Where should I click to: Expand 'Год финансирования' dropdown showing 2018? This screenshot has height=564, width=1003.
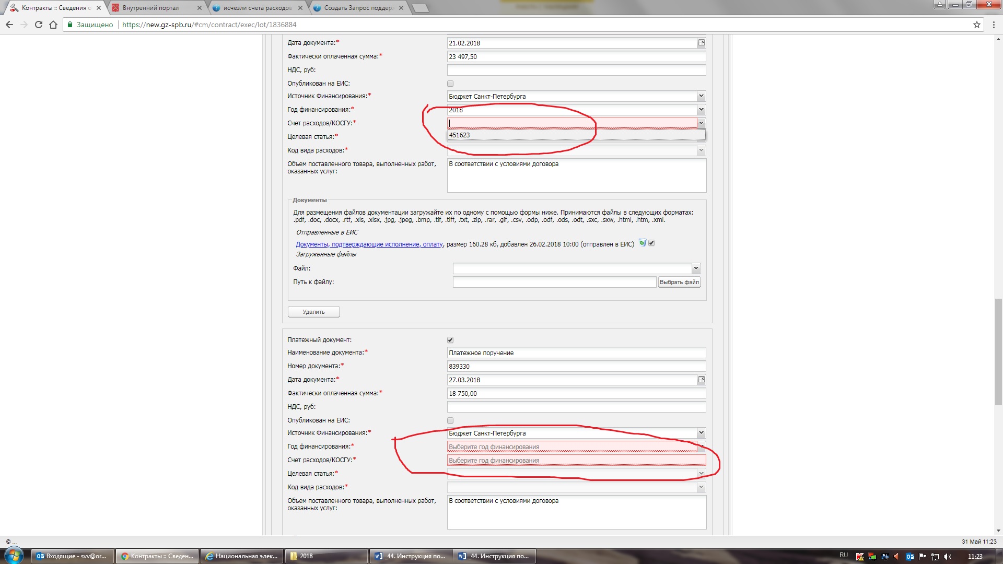tap(701, 110)
